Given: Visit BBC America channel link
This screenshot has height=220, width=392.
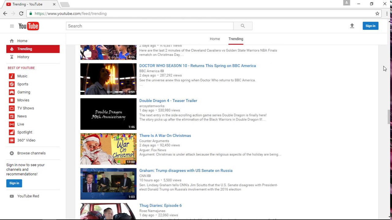Looking at the screenshot, I should 149,71.
